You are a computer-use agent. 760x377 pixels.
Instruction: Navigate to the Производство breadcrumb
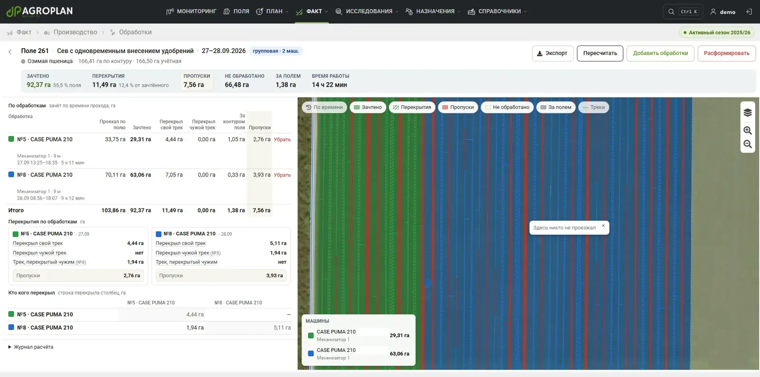[71, 32]
